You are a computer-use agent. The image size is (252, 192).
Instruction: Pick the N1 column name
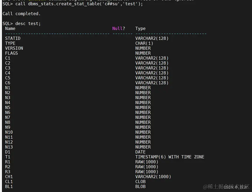[8, 88]
